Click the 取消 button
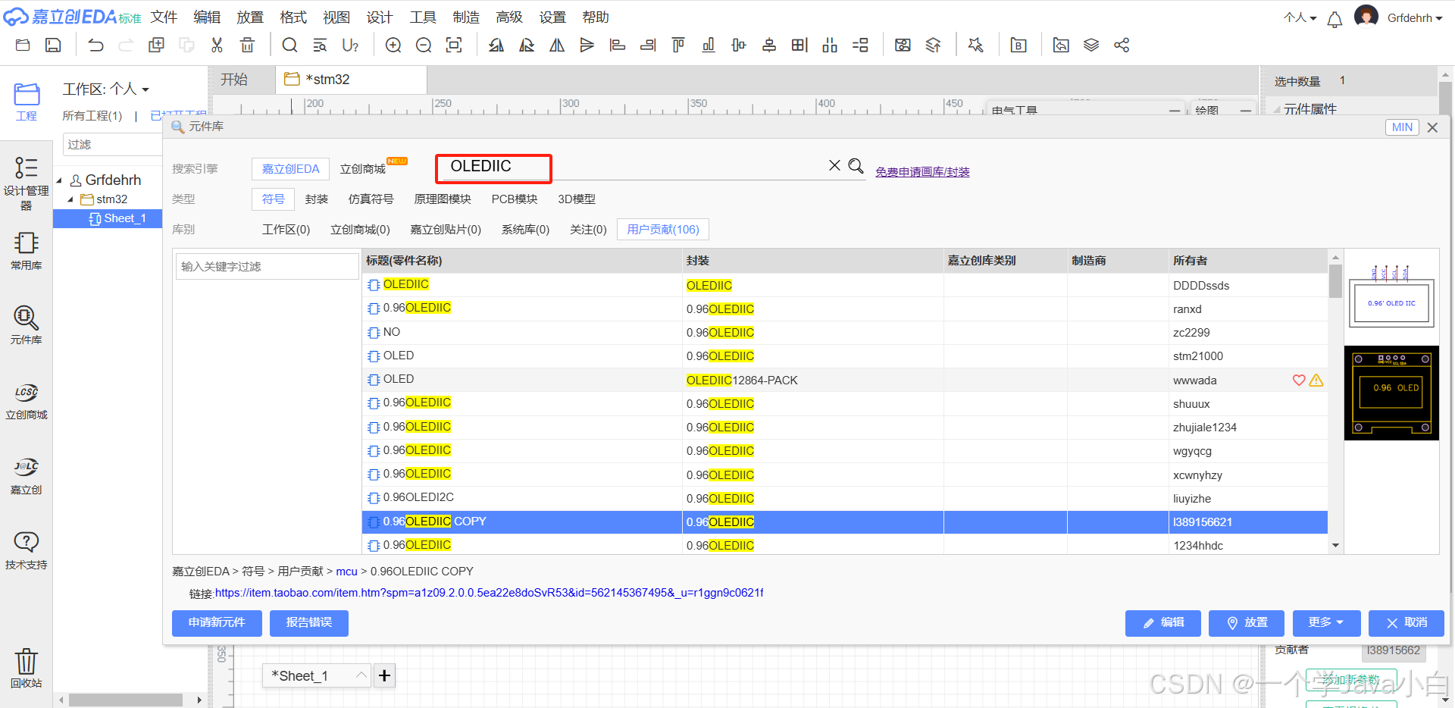This screenshot has height=708, width=1455. point(1406,623)
